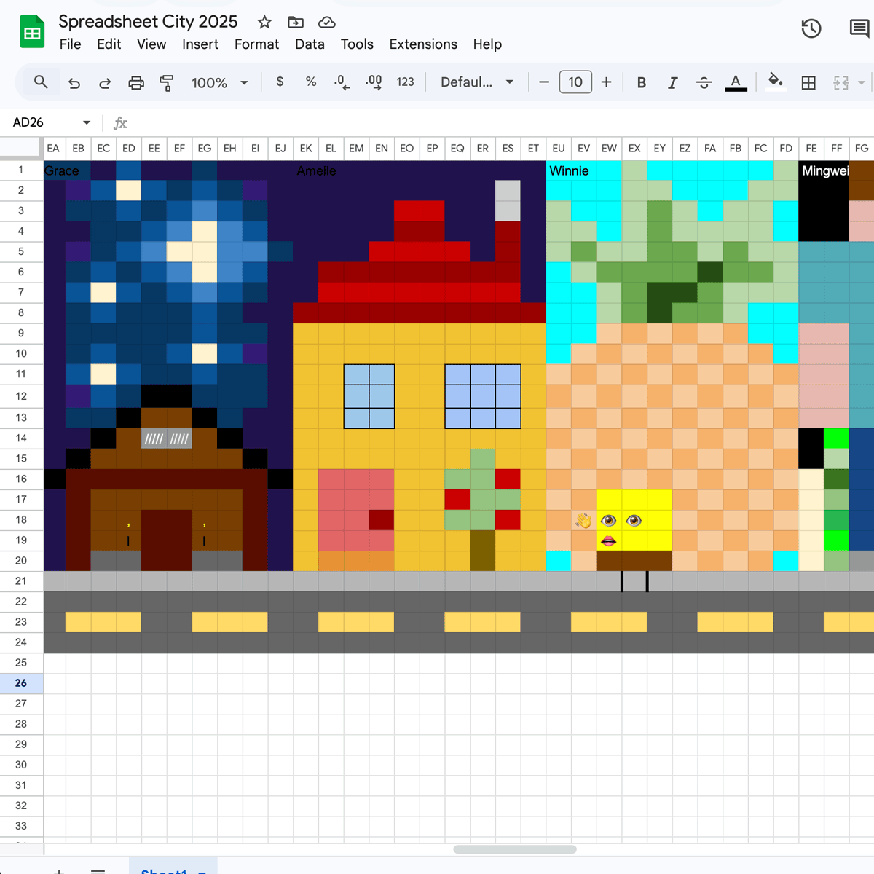Open the text color picker
This screenshot has height=874, width=874.
point(736,82)
